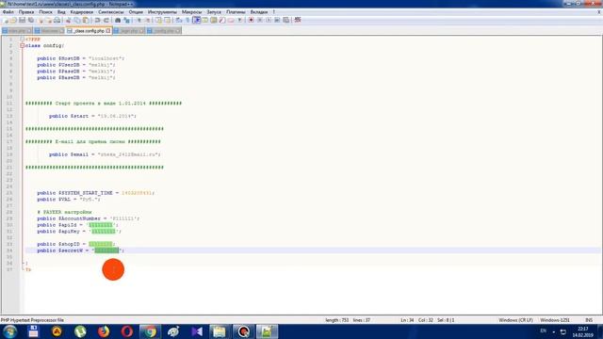Toggle synchronized vertical scrolling
Screen dimensions: 603x339
[x=158, y=20]
